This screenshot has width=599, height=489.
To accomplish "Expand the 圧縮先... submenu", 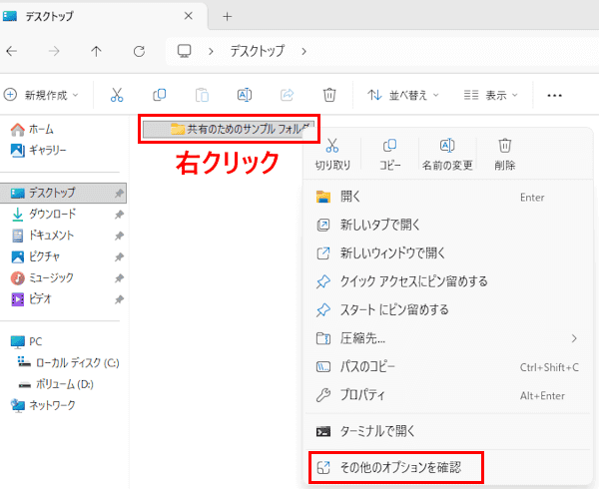I will pyautogui.click(x=574, y=338).
